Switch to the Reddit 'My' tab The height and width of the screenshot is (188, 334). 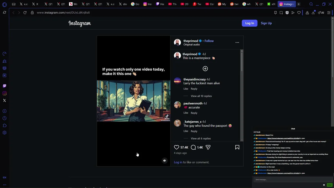point(222,4)
